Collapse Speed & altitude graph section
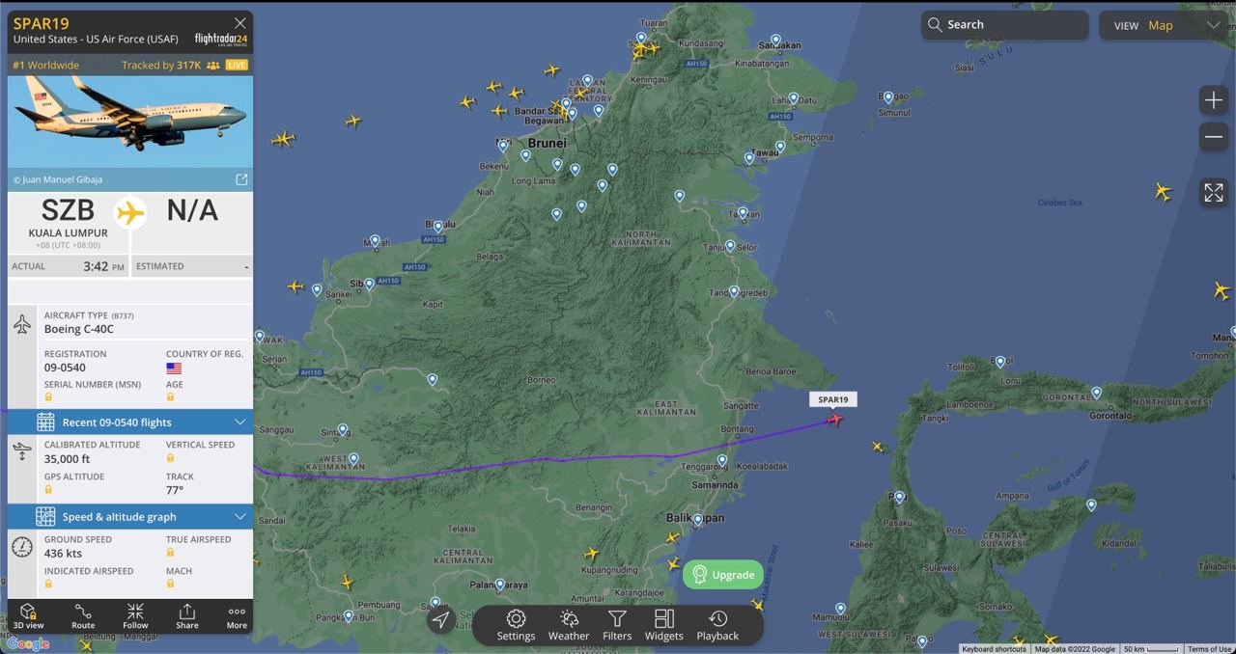The image size is (1236, 654). (130, 516)
